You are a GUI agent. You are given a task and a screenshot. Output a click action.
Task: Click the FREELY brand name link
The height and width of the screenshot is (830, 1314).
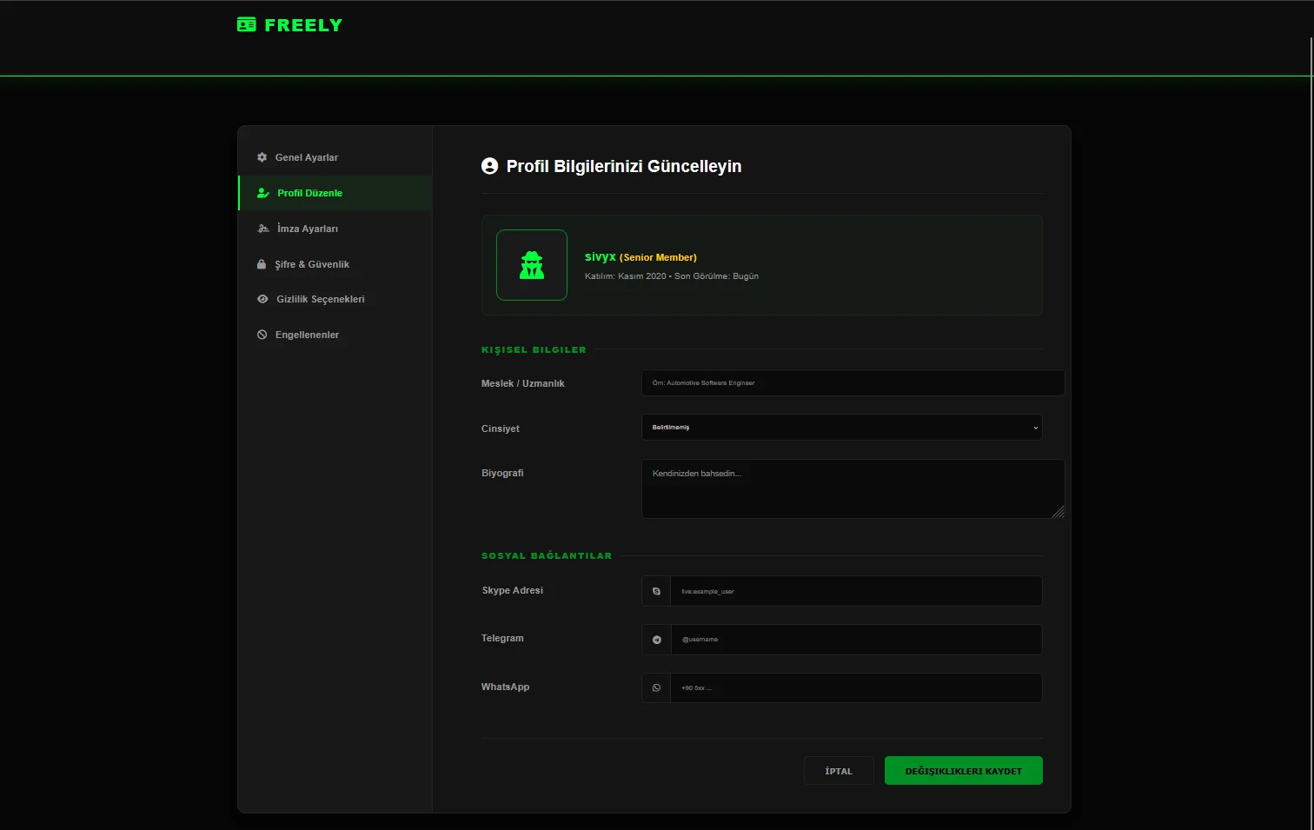click(x=303, y=25)
